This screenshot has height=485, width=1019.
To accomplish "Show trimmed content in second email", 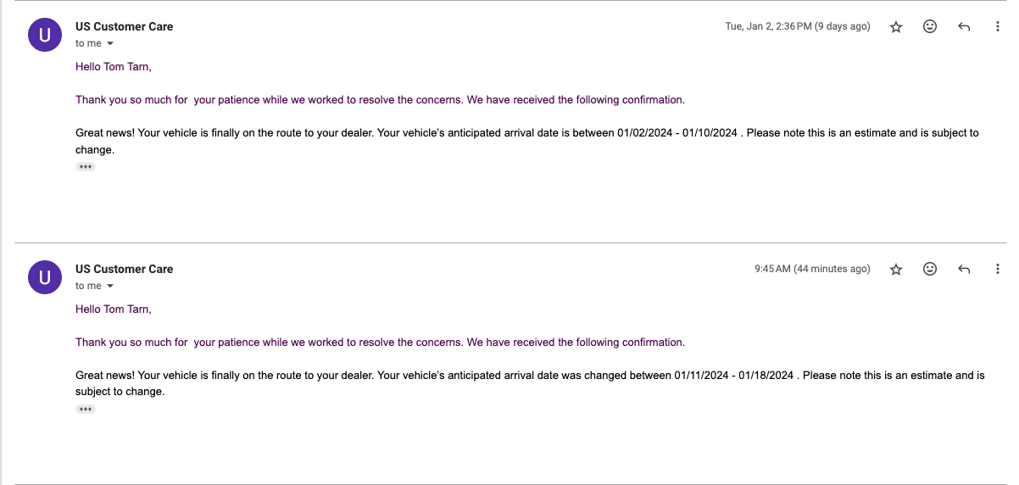I will pos(86,410).
